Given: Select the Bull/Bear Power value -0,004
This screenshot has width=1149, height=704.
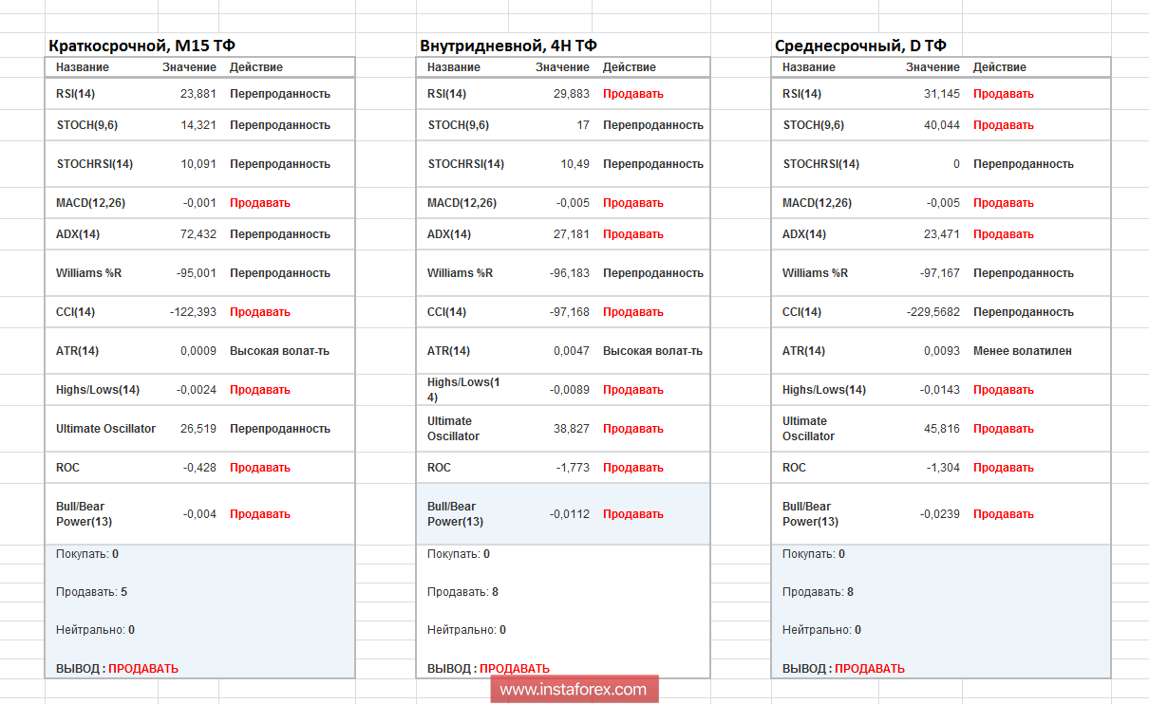Looking at the screenshot, I should [199, 514].
